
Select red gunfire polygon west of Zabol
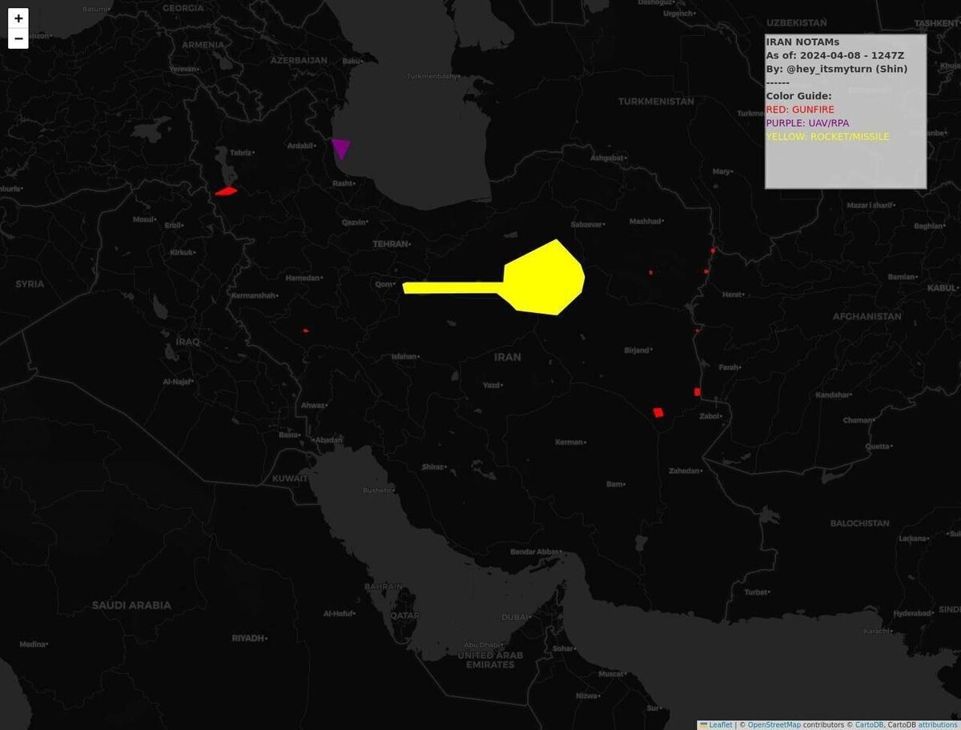coord(658,412)
